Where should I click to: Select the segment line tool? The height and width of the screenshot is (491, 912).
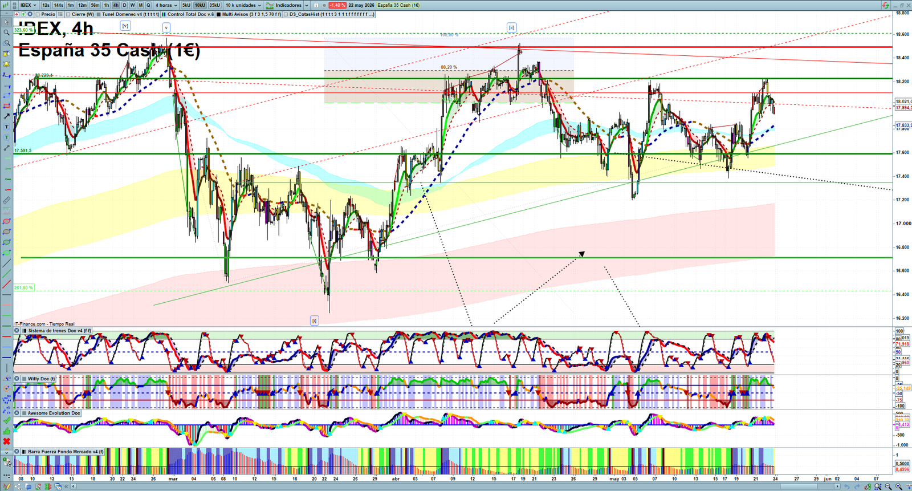(6, 148)
